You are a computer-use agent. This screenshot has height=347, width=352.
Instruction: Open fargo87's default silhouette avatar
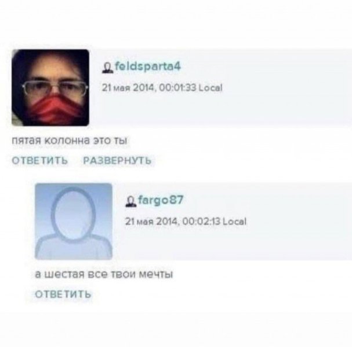[x=74, y=222]
